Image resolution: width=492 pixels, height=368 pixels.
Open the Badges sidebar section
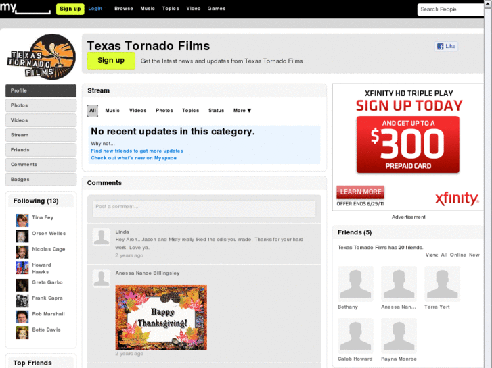tap(41, 179)
